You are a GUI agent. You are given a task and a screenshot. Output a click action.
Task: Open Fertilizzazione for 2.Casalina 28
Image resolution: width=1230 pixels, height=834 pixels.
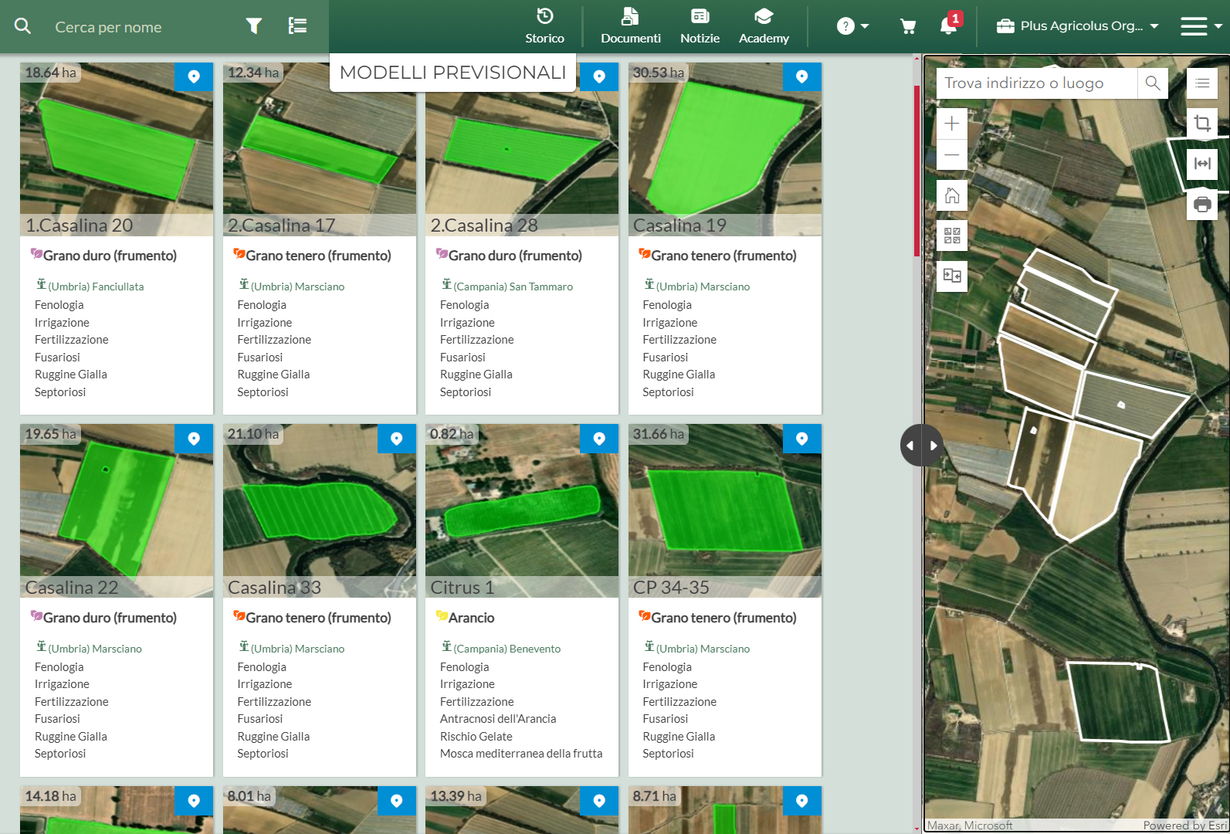(x=476, y=340)
